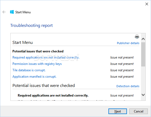Open the Publisher details link
This screenshot has width=151, height=117.
tap(128, 43)
